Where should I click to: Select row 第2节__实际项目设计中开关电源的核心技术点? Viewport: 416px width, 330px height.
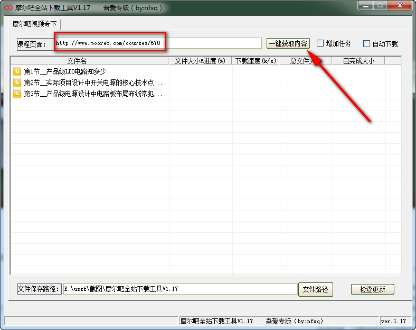pyautogui.click(x=206, y=82)
